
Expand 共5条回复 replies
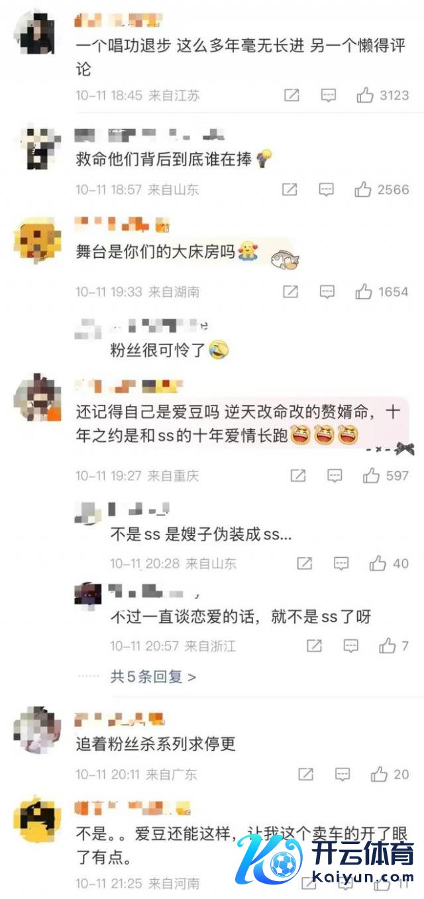(153, 677)
